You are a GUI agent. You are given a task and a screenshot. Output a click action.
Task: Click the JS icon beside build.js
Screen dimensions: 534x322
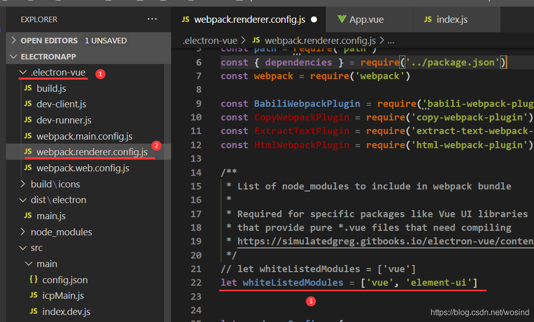coord(28,88)
